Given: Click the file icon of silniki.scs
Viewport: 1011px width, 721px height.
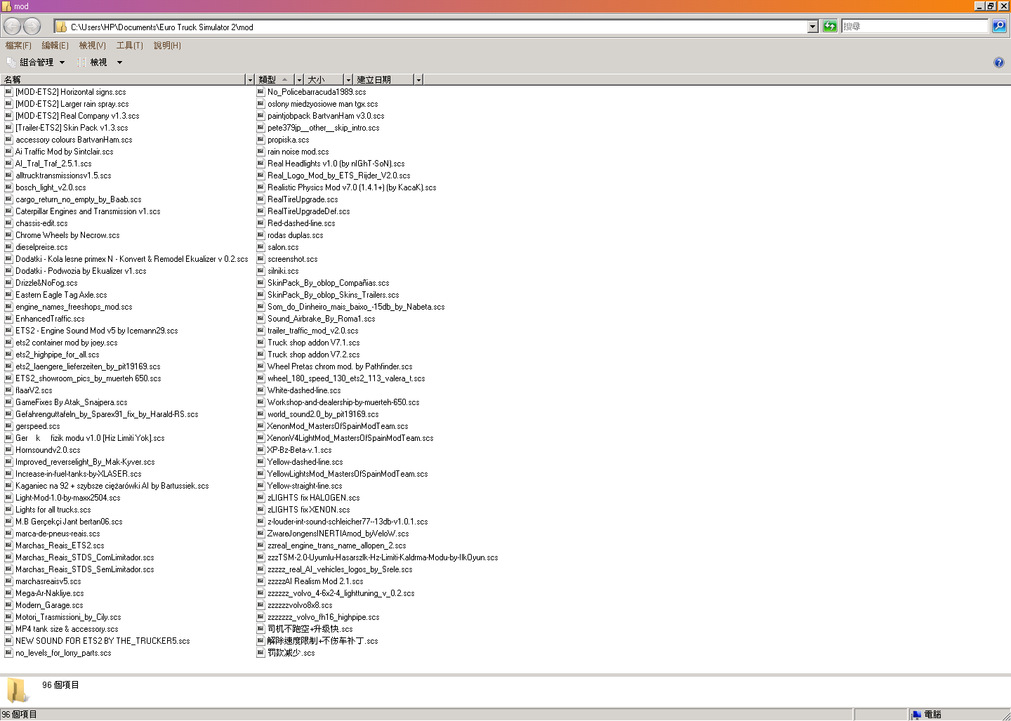Looking at the screenshot, I should tap(260, 271).
